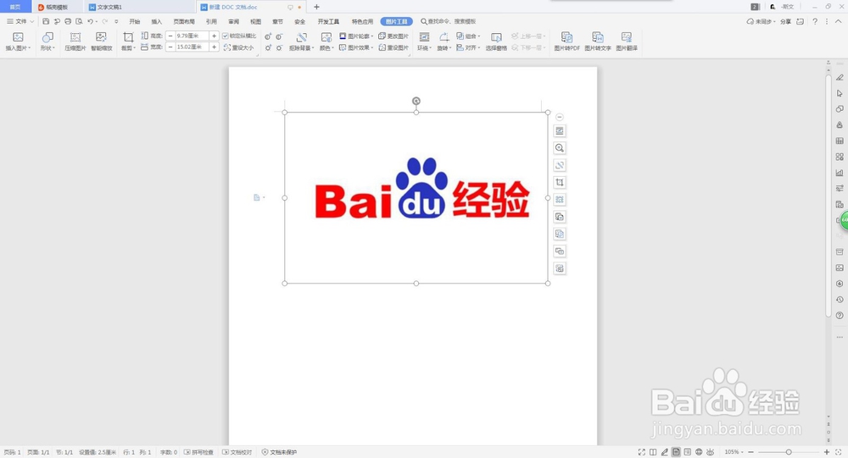
Task: Open the 页面布局 (page layout) ribbon tab
Action: (x=184, y=22)
